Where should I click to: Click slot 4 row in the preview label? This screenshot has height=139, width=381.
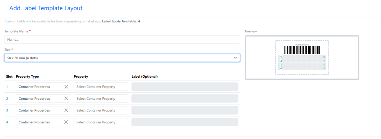click(302, 68)
